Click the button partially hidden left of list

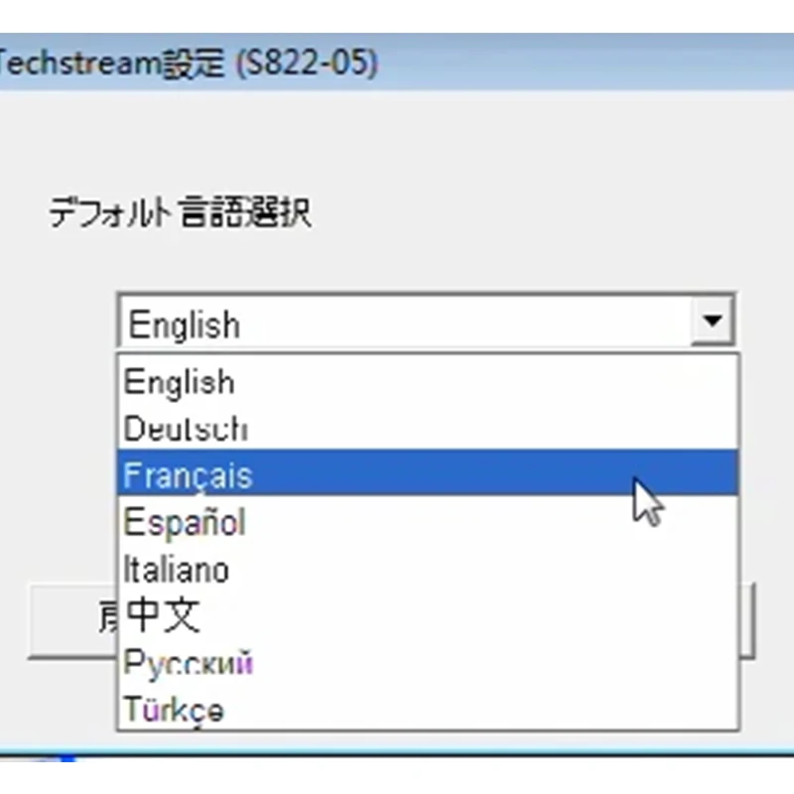[x=72, y=621]
